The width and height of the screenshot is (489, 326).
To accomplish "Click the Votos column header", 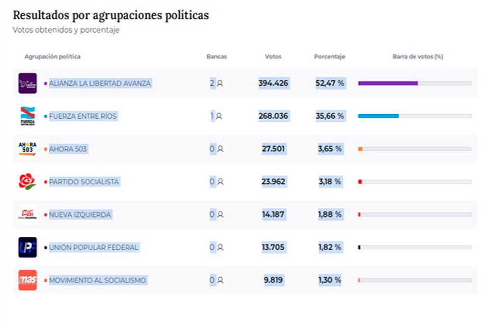I will [x=273, y=57].
